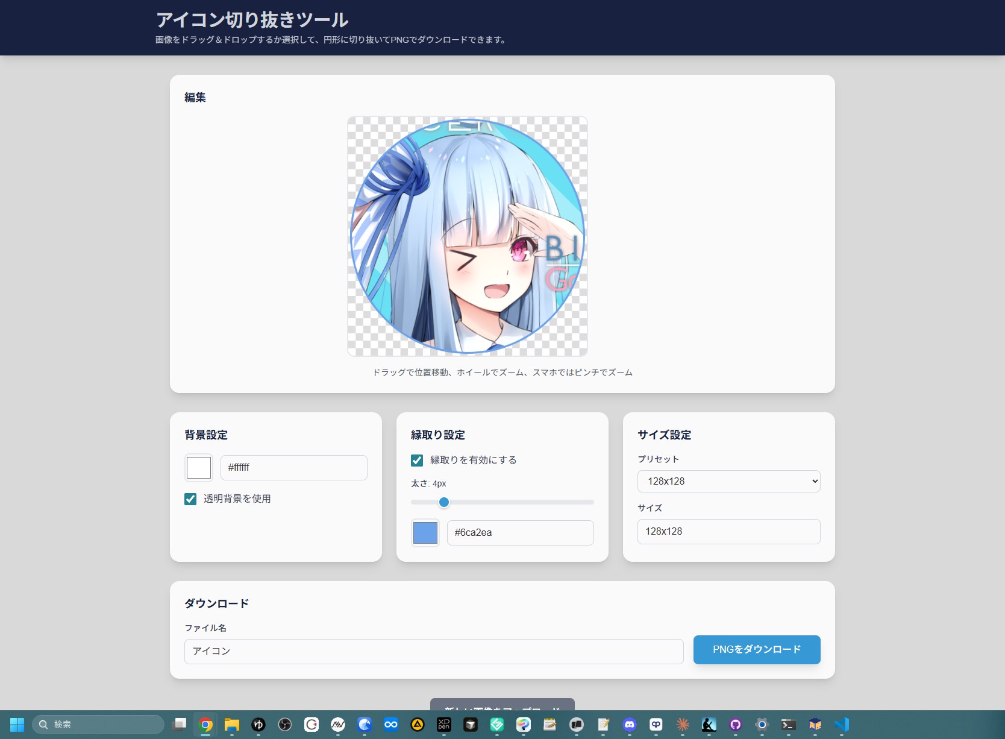Viewport: 1005px width, 739px height.
Task: Click the サイズ 128x128 text field
Action: pyautogui.click(x=728, y=532)
